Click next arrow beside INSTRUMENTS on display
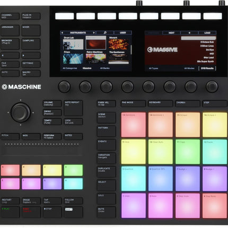This screenshot has height=228, width=228. [x=94, y=33]
